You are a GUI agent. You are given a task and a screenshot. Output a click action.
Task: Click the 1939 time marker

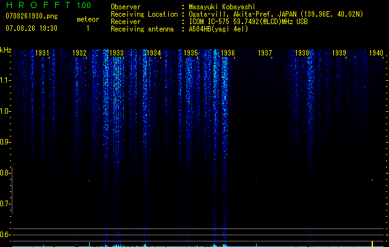(339, 52)
